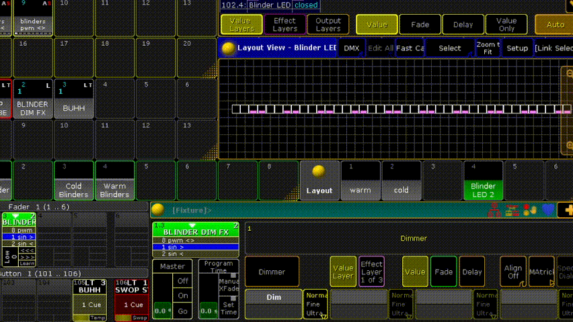Open the Align Off selector
Screen dimensions: 573x322
(513, 272)
